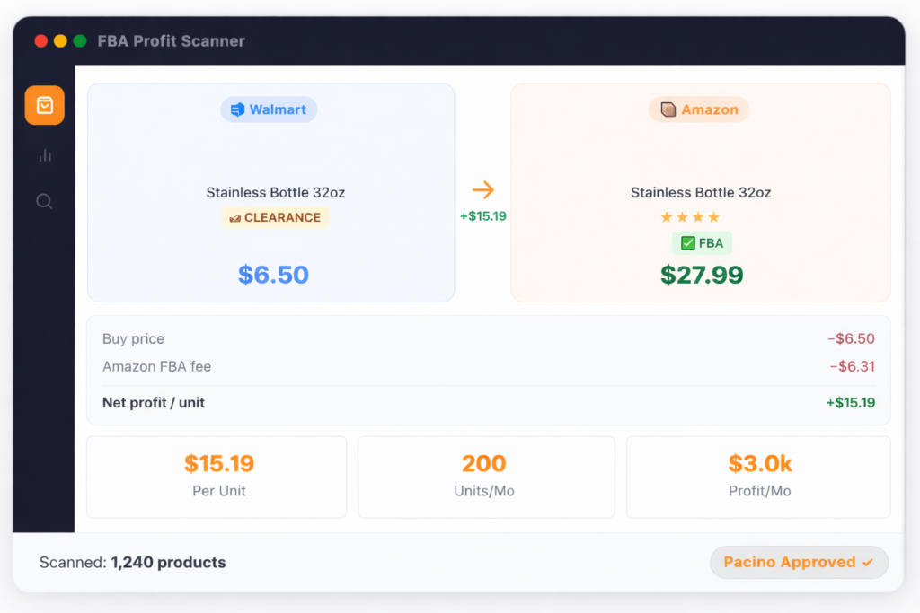This screenshot has width=920, height=613.
Task: Click the Walmart store badge
Action: point(269,109)
